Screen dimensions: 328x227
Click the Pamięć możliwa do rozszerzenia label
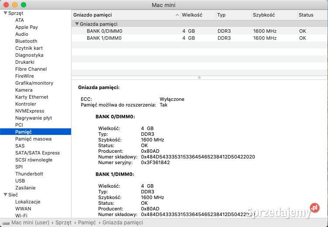pyautogui.click(x=118, y=105)
